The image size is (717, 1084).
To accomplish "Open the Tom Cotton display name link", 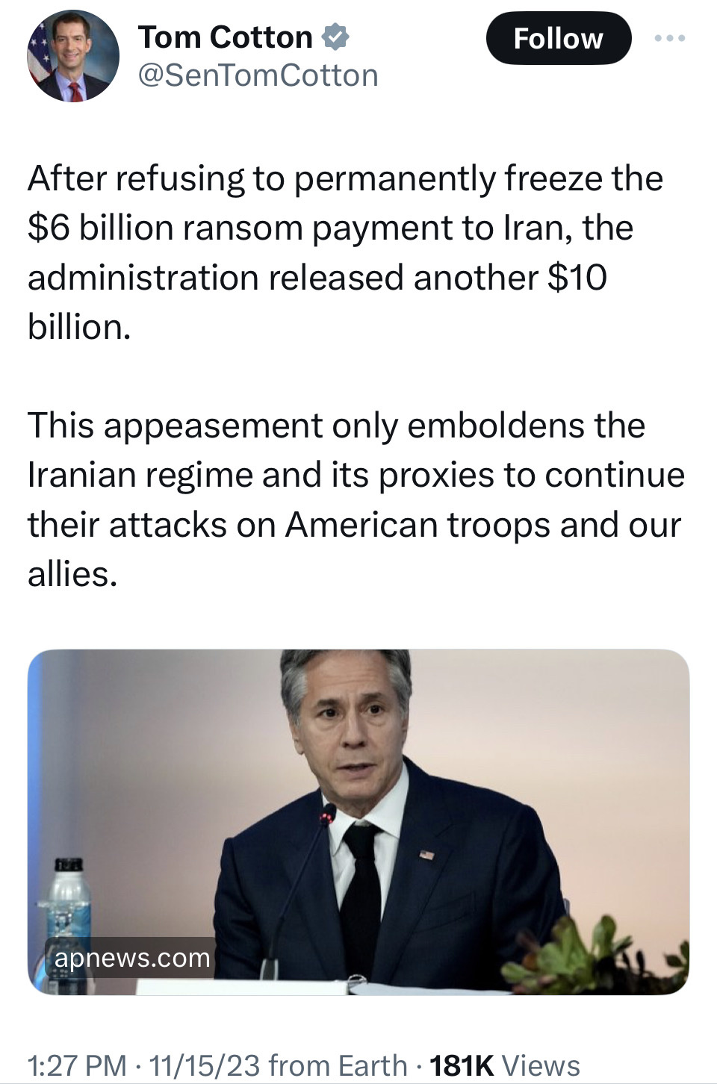I will tap(225, 37).
